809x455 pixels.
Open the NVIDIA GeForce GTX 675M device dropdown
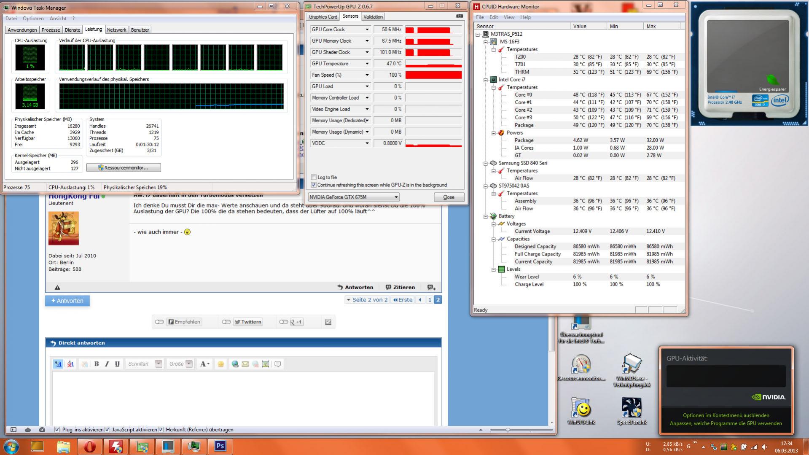tap(353, 197)
